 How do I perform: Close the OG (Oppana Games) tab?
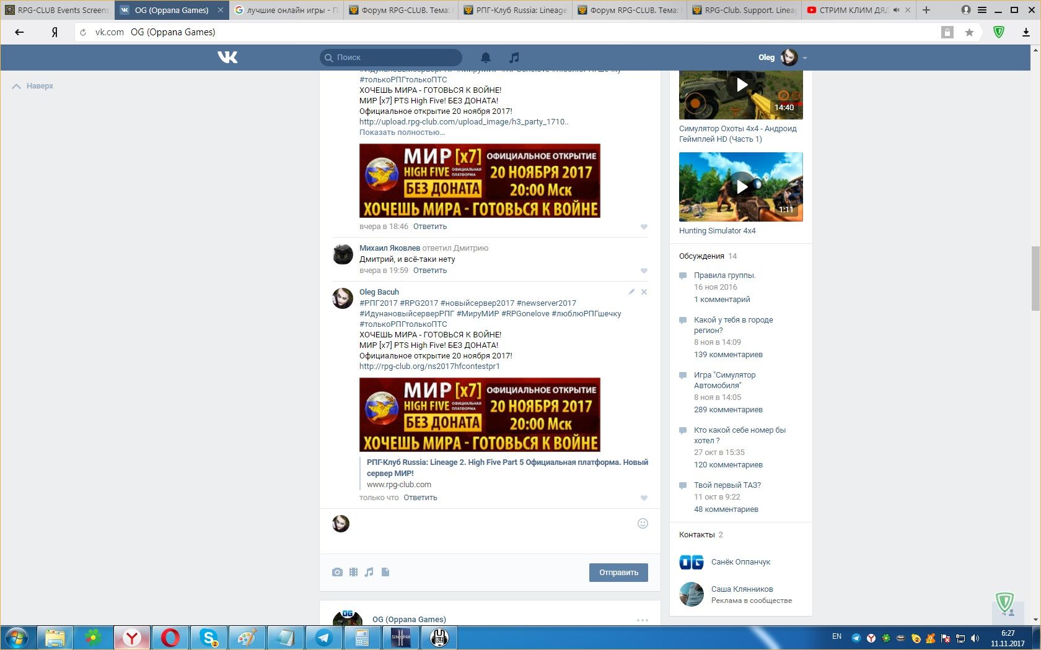[x=220, y=10]
